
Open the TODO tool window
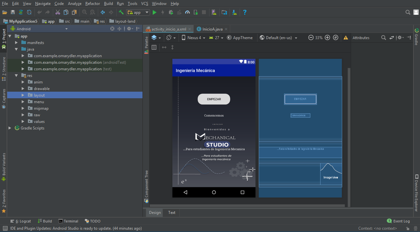(x=93, y=221)
